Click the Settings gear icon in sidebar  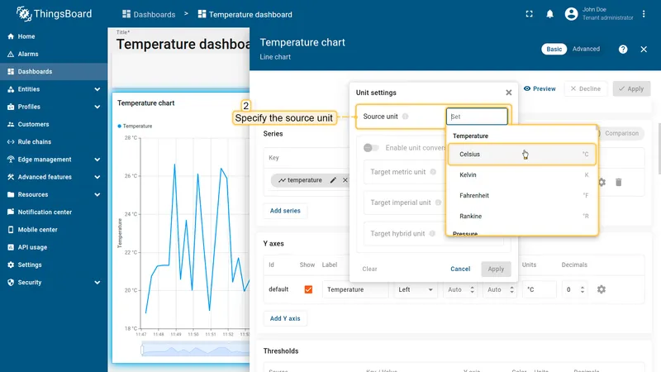pyautogui.click(x=11, y=265)
